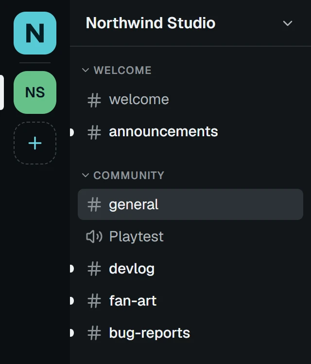
Task: Select the NS server icon
Action: (35, 92)
